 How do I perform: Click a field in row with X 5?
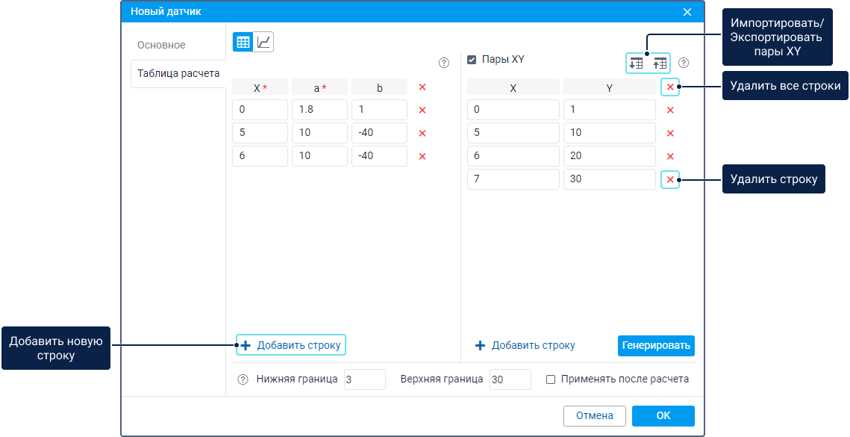click(320, 132)
